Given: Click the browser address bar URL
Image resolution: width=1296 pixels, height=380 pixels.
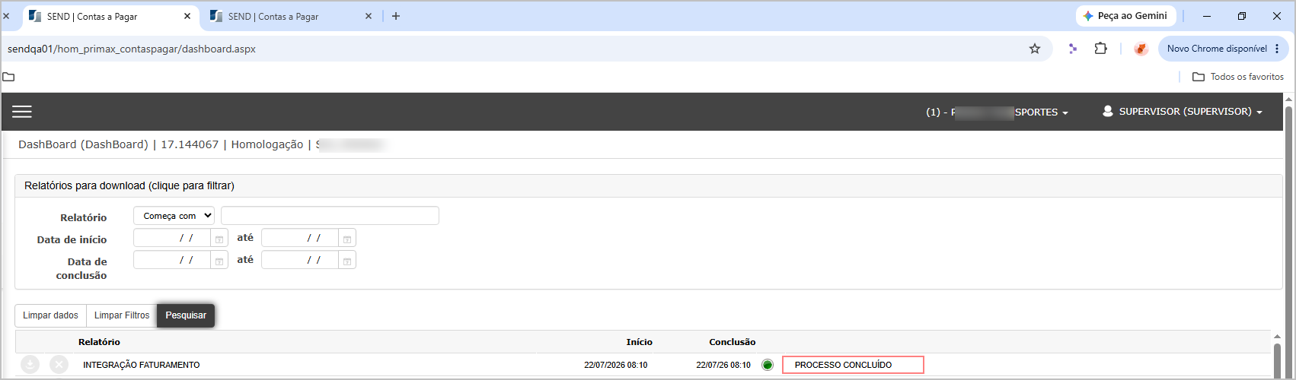Looking at the screenshot, I should (x=132, y=49).
